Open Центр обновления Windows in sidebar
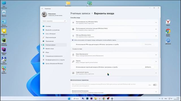181x101 pixels. (x=54, y=64)
